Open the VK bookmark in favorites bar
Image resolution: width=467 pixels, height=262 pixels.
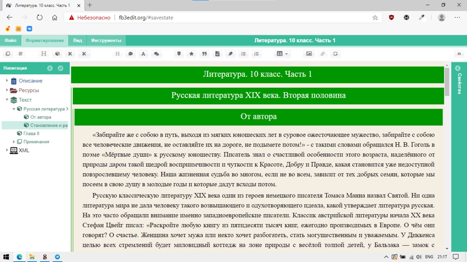click(29, 29)
